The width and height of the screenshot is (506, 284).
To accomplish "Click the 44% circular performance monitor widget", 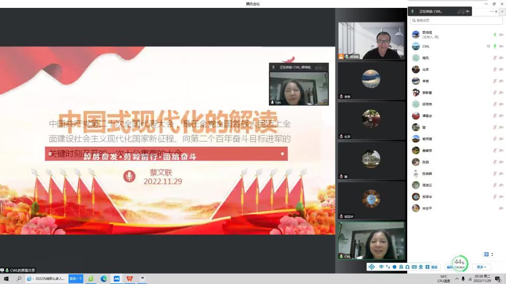I will tap(460, 263).
